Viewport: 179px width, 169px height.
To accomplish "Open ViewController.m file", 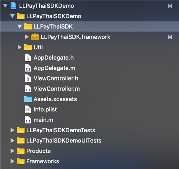I will pos(57,89).
